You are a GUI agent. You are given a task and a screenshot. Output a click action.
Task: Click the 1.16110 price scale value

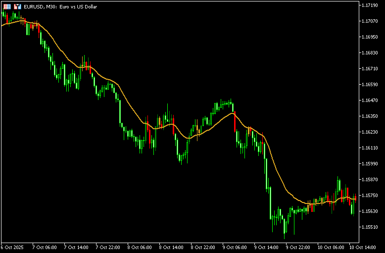(x=370, y=148)
